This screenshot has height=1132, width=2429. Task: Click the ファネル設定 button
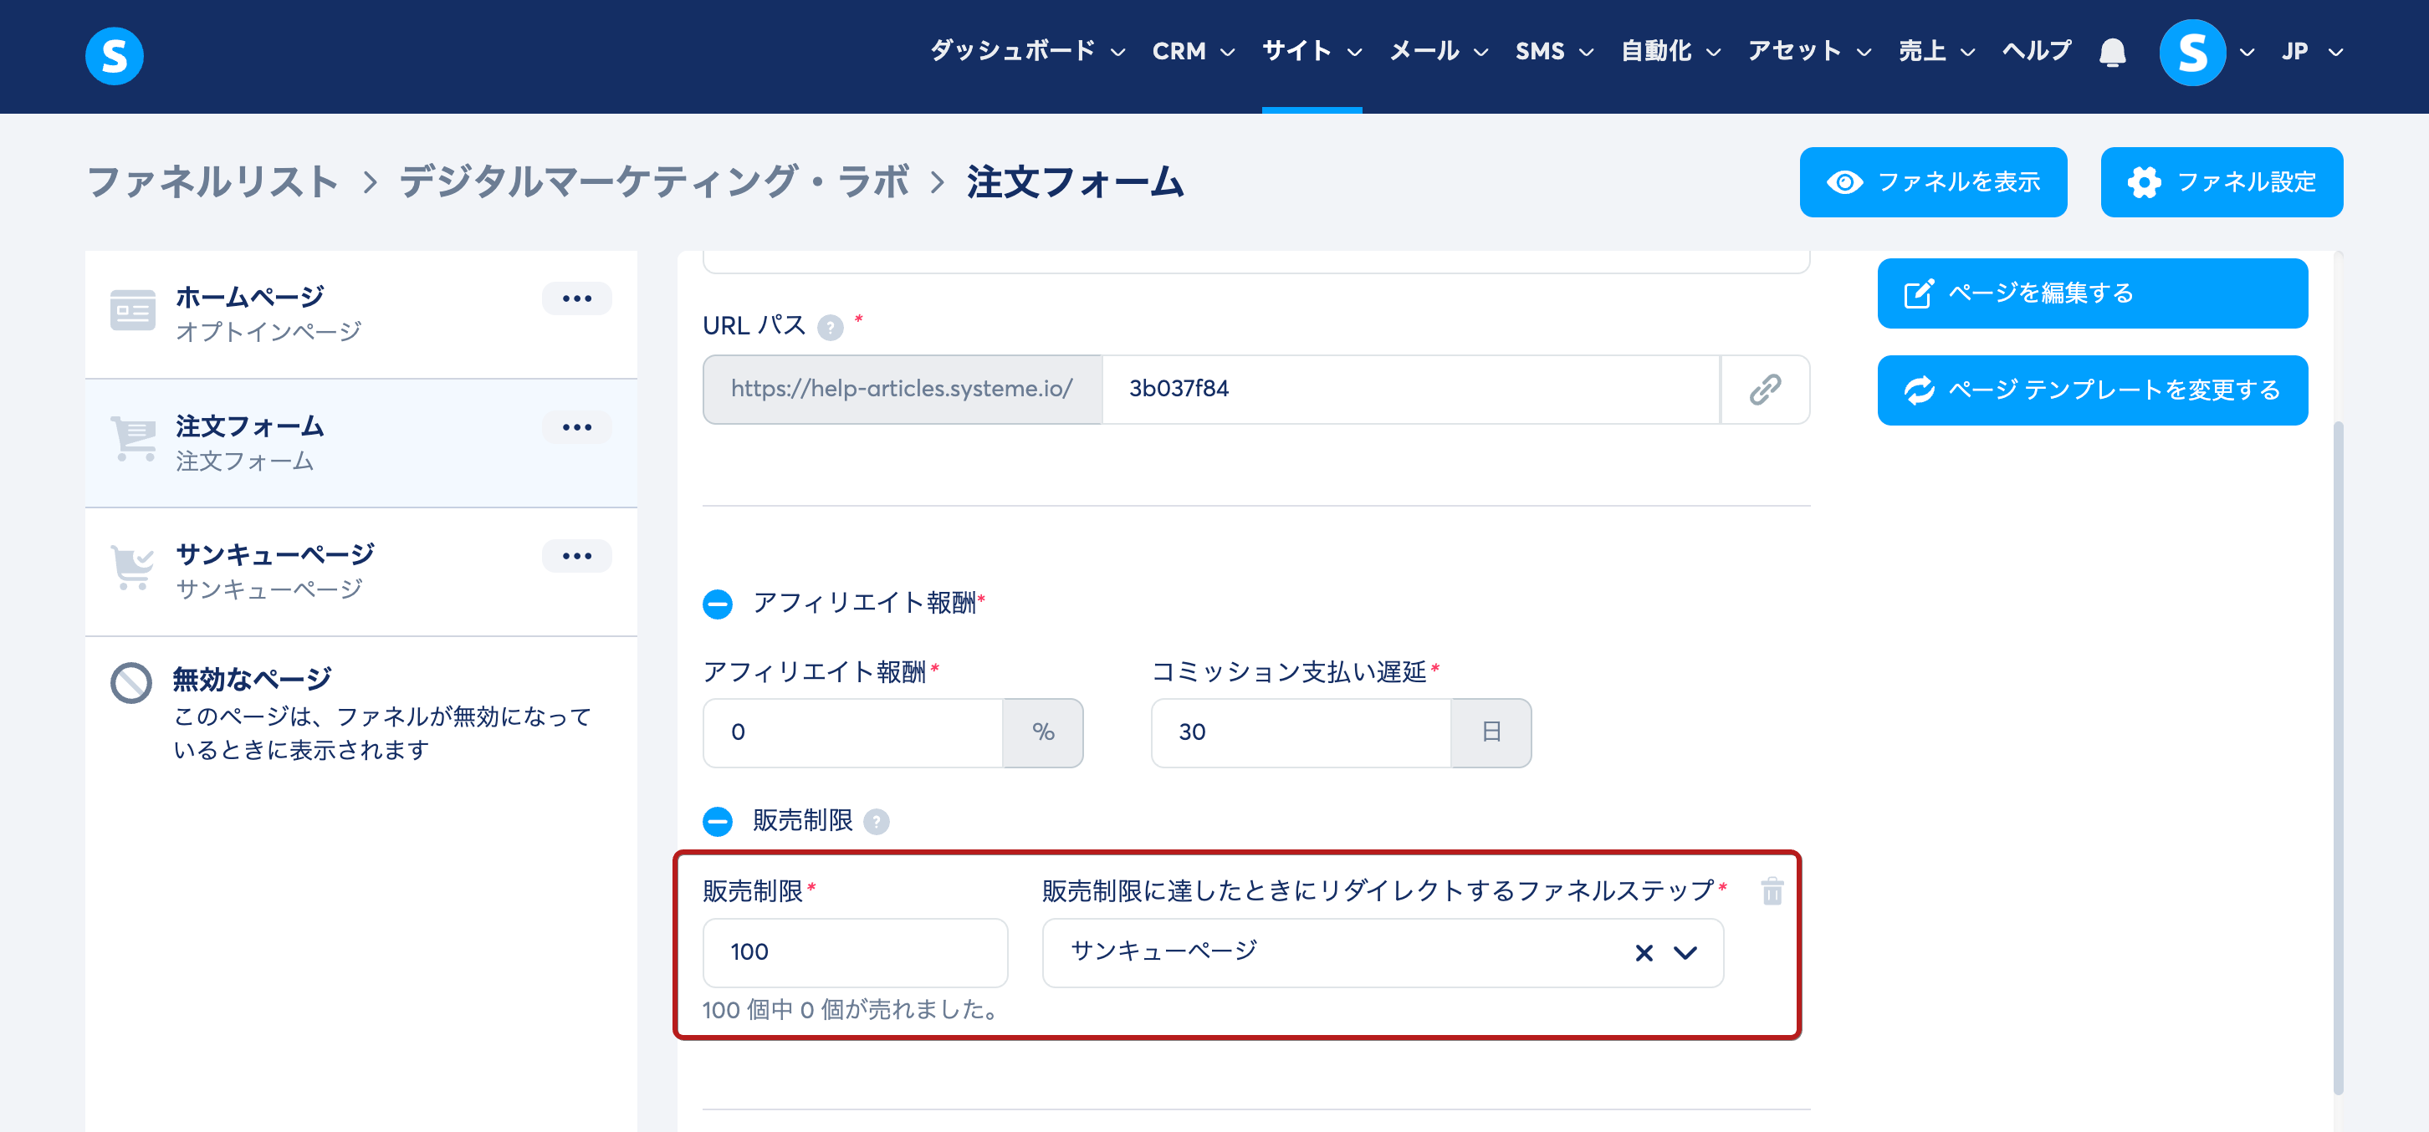(x=2222, y=182)
